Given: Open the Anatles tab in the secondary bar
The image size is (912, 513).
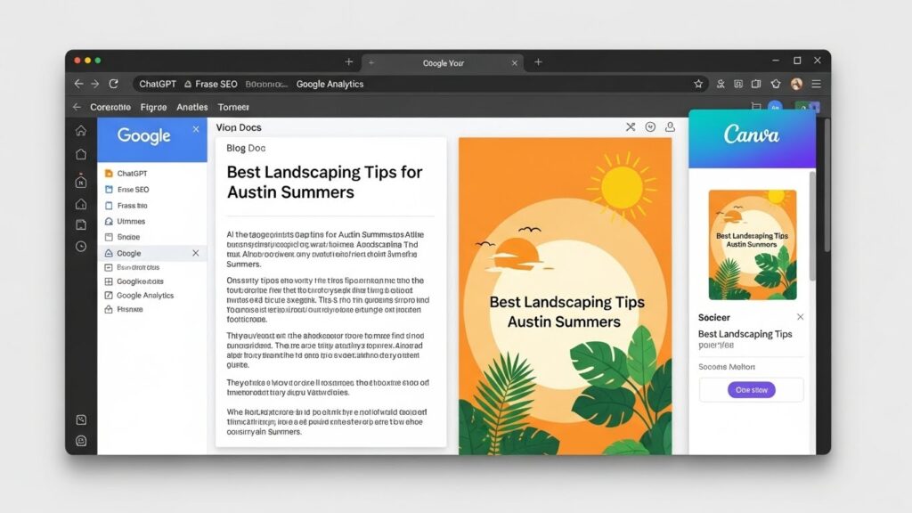Looking at the screenshot, I should 191,107.
